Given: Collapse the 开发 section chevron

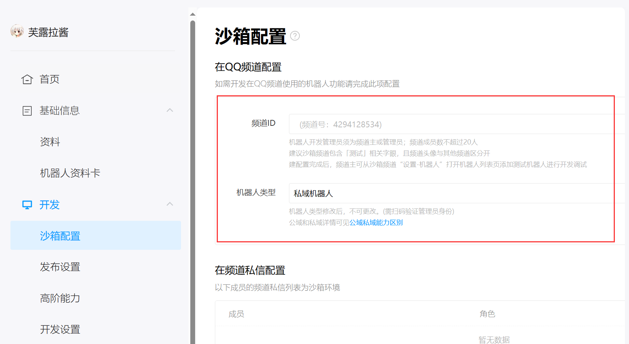Looking at the screenshot, I should coord(170,204).
